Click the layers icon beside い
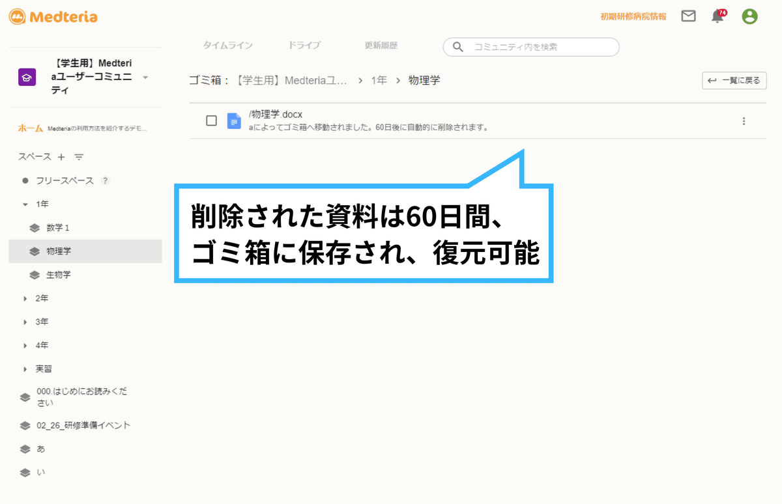Screen dimensions: 782x504 click(25, 473)
